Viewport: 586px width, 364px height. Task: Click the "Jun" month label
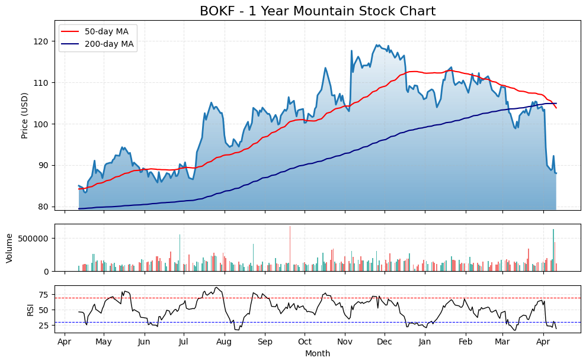[144, 342]
